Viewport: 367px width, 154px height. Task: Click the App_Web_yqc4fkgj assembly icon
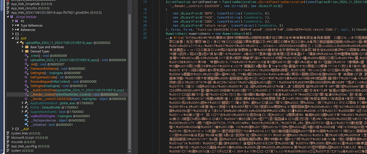coord(8,146)
